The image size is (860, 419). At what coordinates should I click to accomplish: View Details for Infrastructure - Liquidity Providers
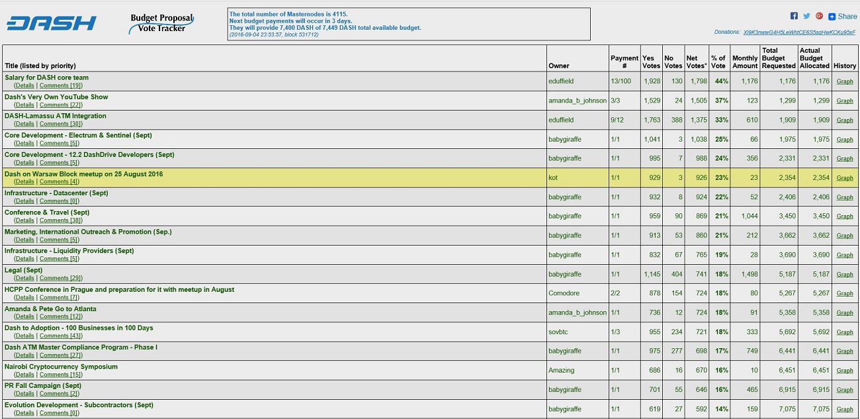click(24, 259)
